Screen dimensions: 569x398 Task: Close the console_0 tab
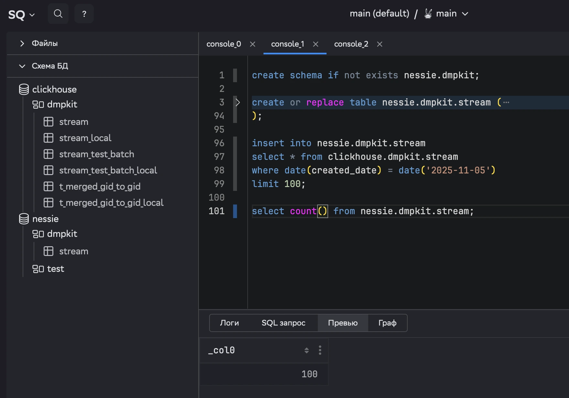click(252, 44)
